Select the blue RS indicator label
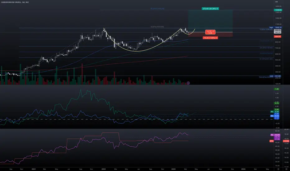290x171 pixels. click(x=272, y=116)
